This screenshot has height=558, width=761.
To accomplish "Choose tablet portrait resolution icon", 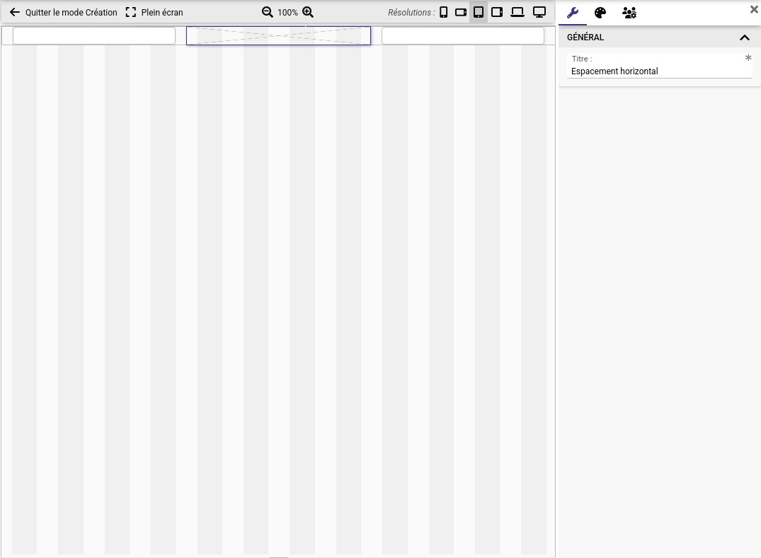I will click(x=479, y=12).
